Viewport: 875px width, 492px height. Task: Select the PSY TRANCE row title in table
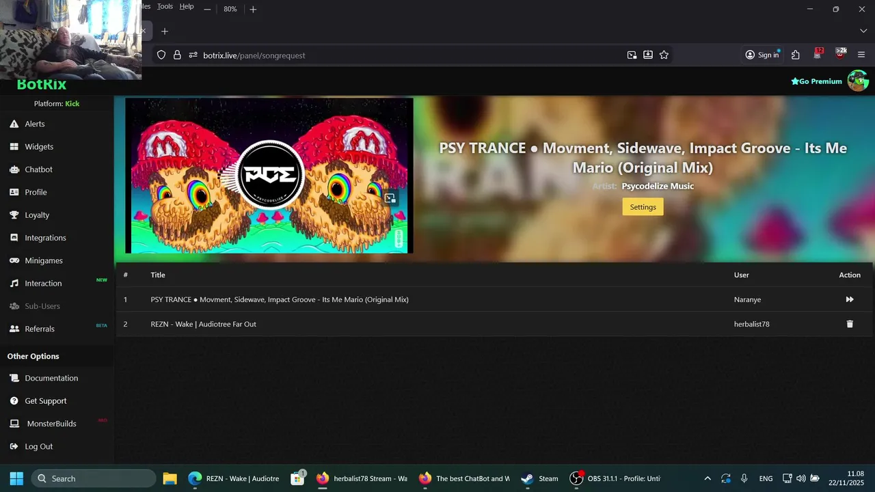(x=280, y=299)
